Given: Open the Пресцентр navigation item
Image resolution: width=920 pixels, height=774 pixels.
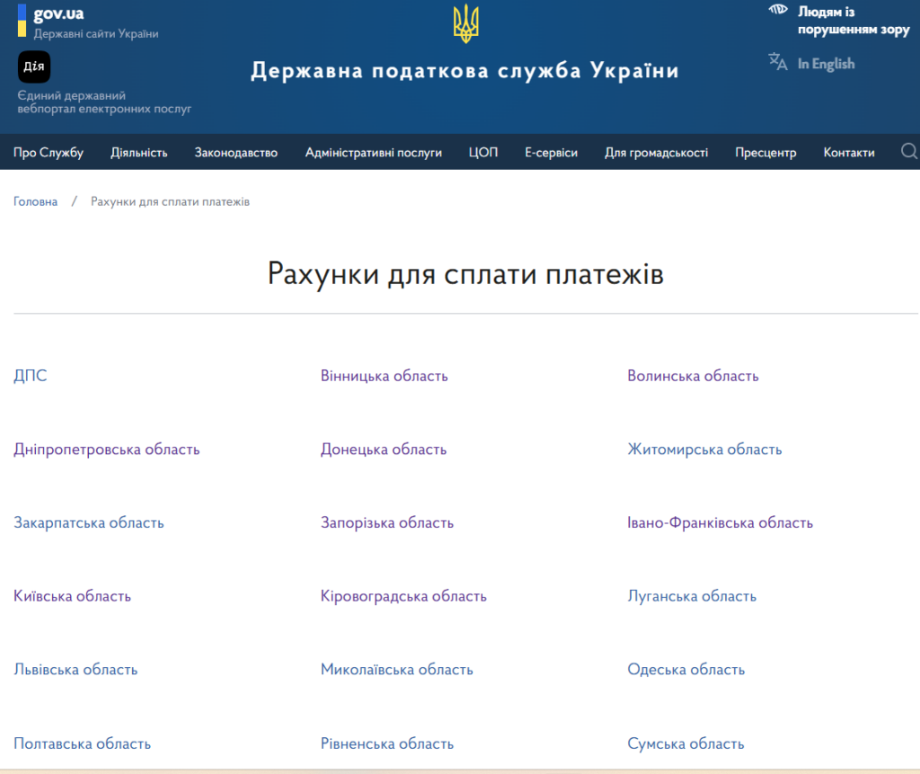Looking at the screenshot, I should pos(765,153).
